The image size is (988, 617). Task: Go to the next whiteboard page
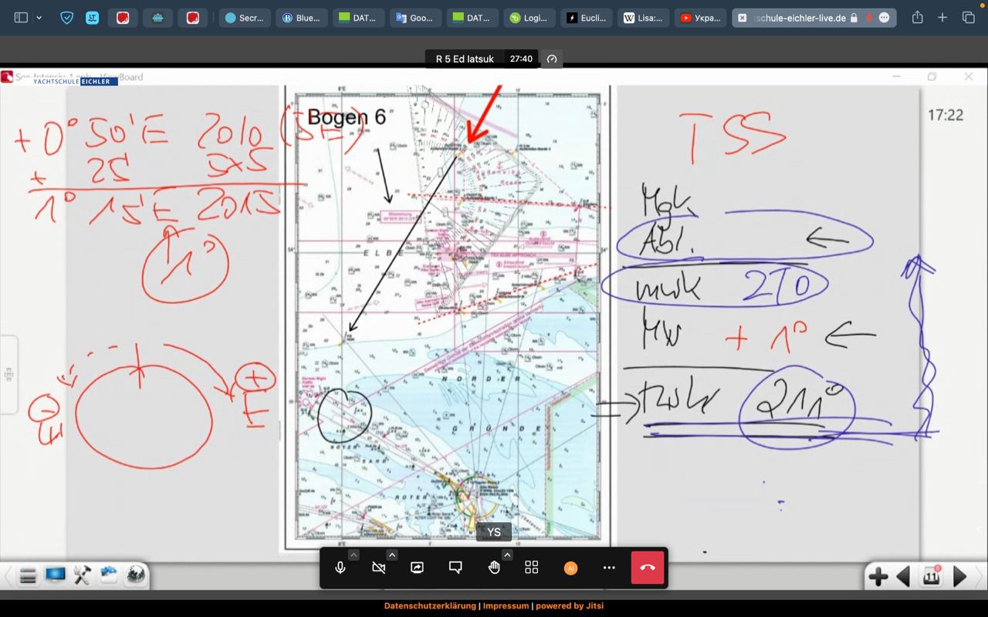click(x=960, y=576)
